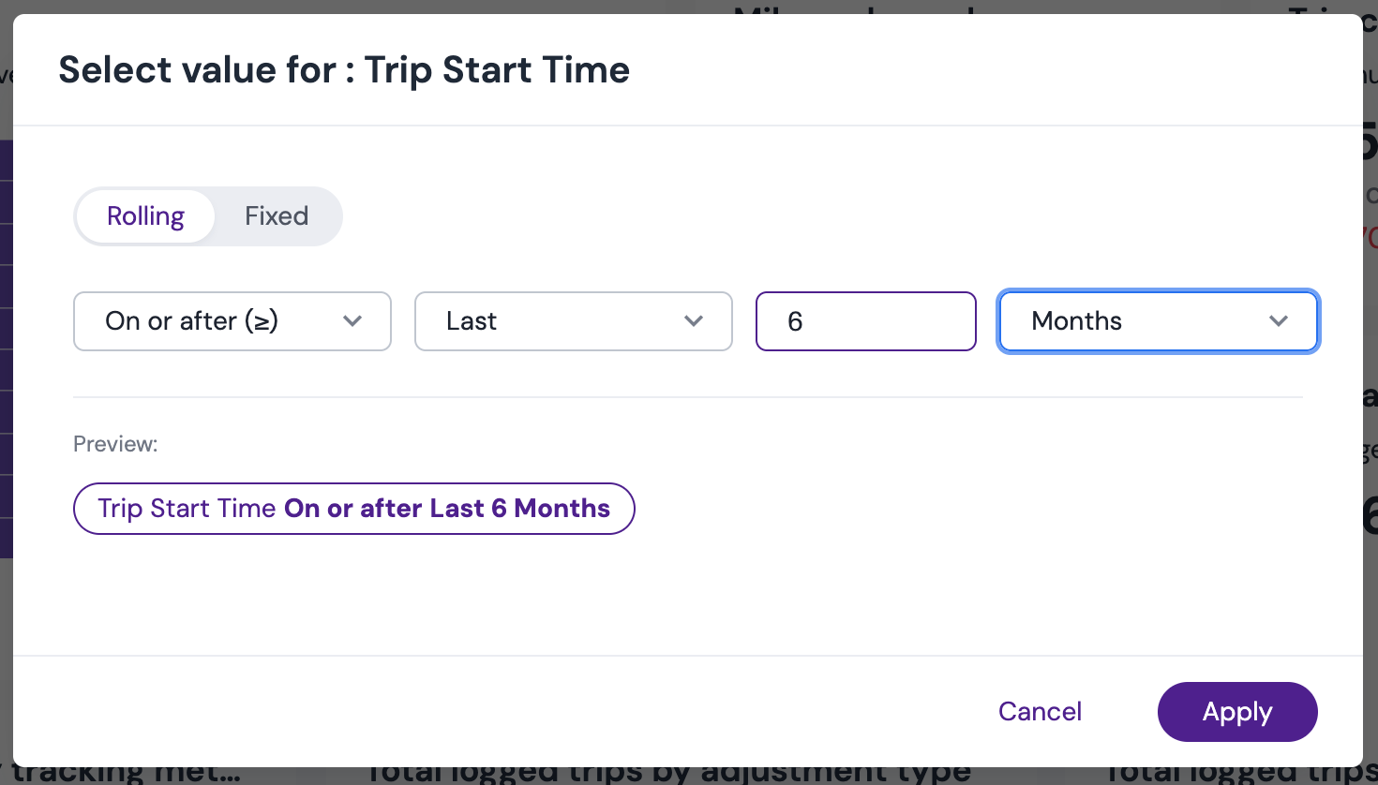Click the 'Months' text in the unit selector
The width and height of the screenshot is (1378, 785).
pyautogui.click(x=1076, y=321)
